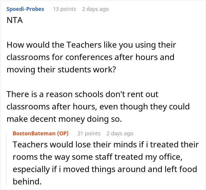Click the line starting "How would the Teachers"
The width and height of the screenshot is (206, 190).
(91, 45)
